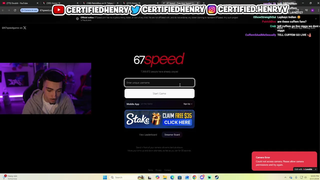Click the Camera in use indicator
The image size is (320, 180).
tap(29, 10)
